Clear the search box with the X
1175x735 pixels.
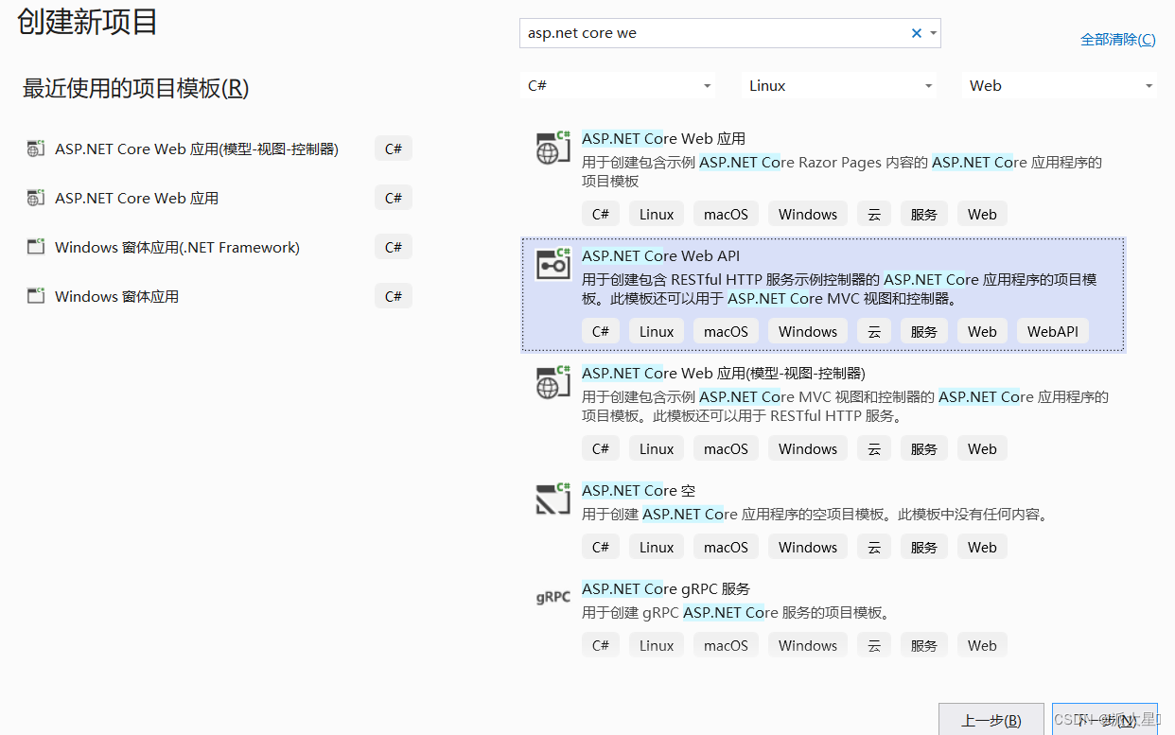pyautogui.click(x=916, y=32)
